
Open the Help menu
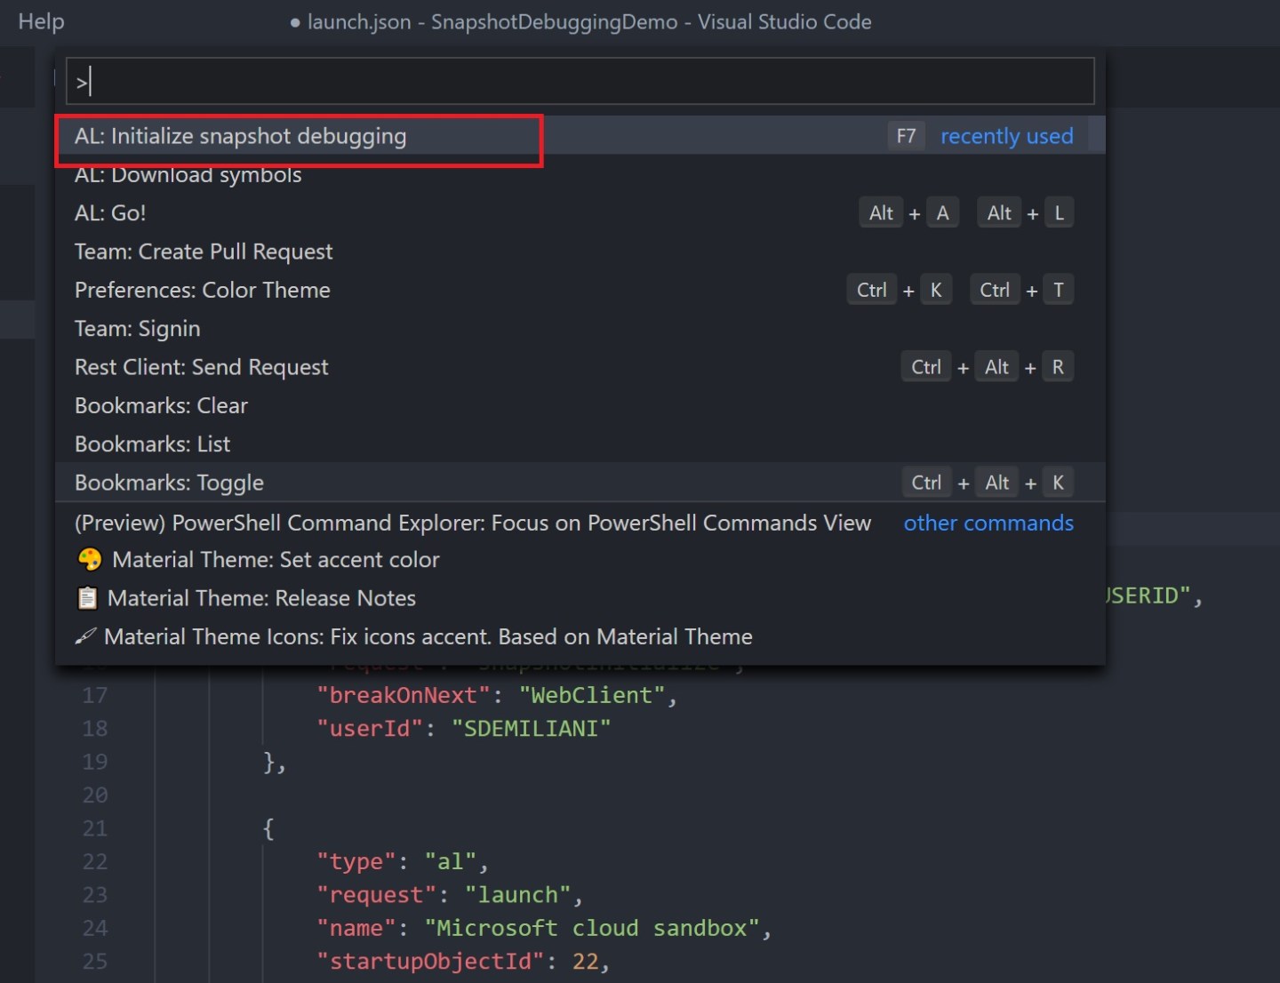click(41, 21)
